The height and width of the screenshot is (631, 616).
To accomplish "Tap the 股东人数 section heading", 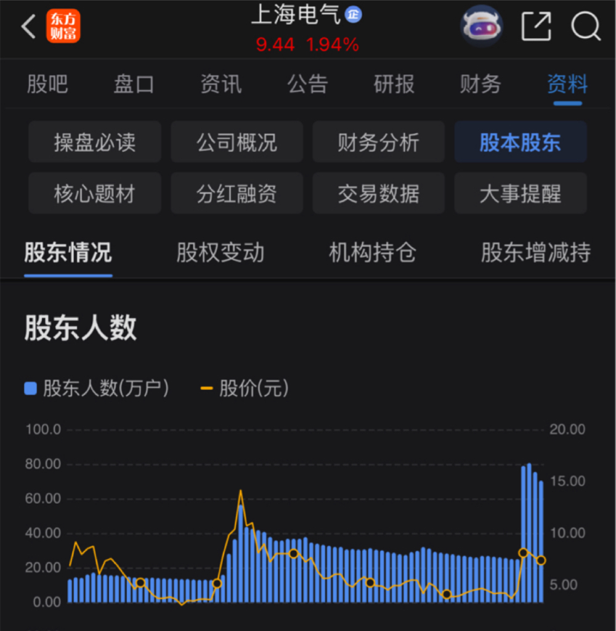I will point(81,328).
